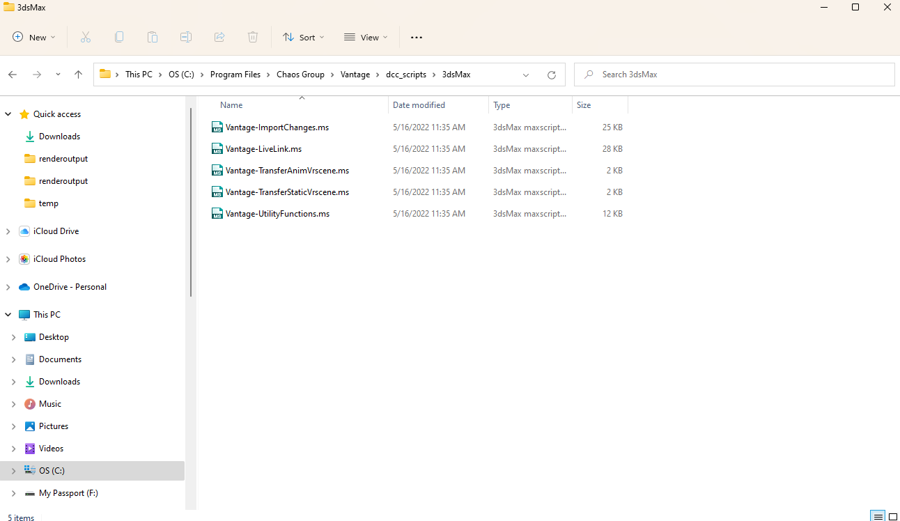The image size is (900, 521).
Task: Click the search magnifier icon
Action: click(x=589, y=75)
